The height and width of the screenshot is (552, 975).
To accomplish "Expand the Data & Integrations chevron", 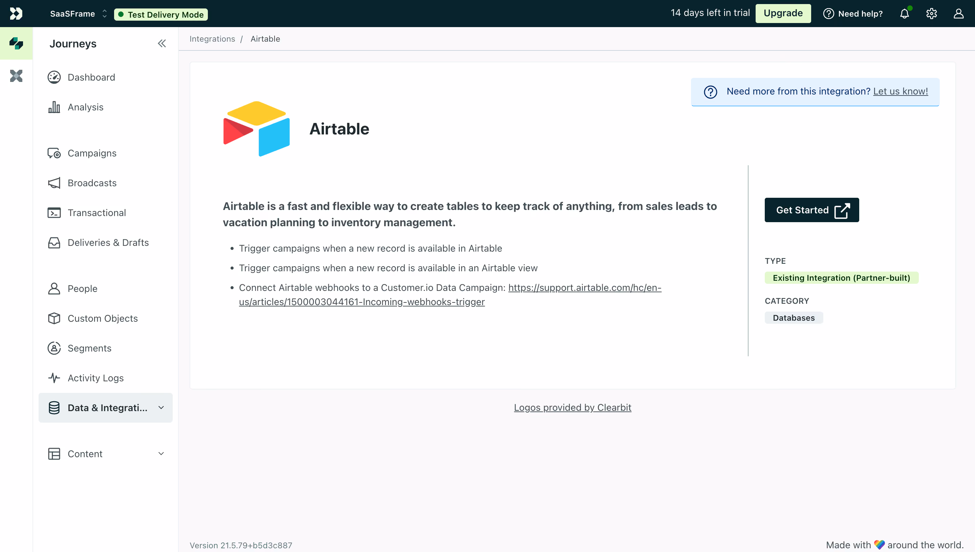I will pos(161,407).
